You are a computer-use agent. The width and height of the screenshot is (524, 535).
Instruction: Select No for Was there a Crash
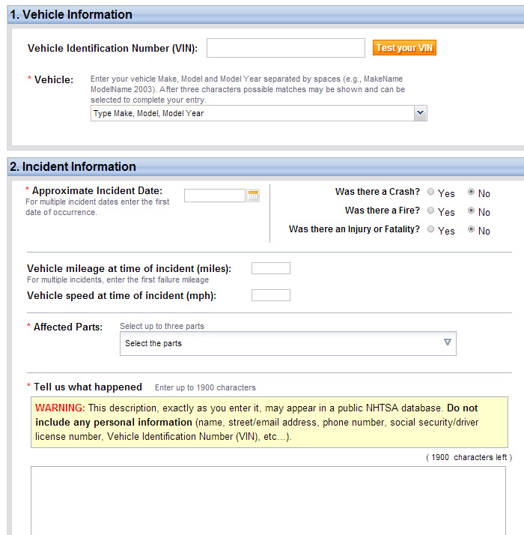coord(472,193)
